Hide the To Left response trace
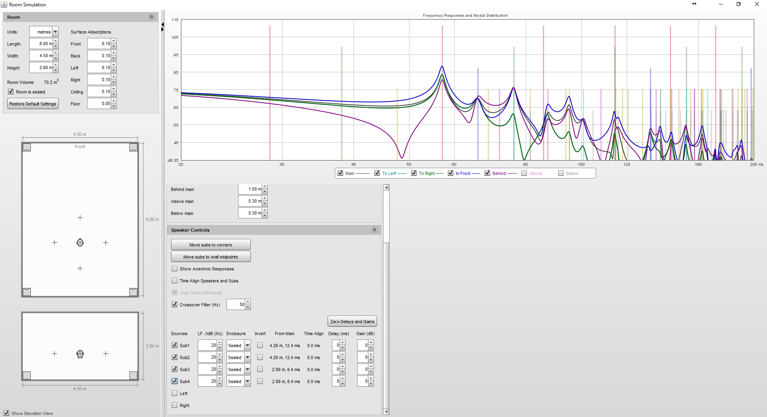This screenshot has height=417, width=767. point(377,173)
